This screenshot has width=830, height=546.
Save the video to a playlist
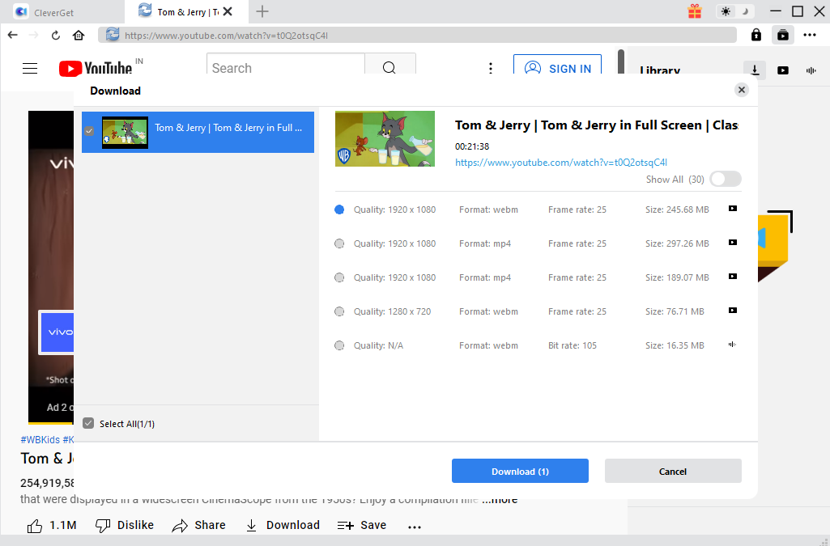coord(362,526)
